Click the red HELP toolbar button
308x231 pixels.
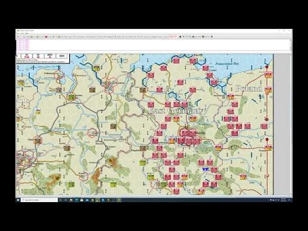tap(173, 37)
